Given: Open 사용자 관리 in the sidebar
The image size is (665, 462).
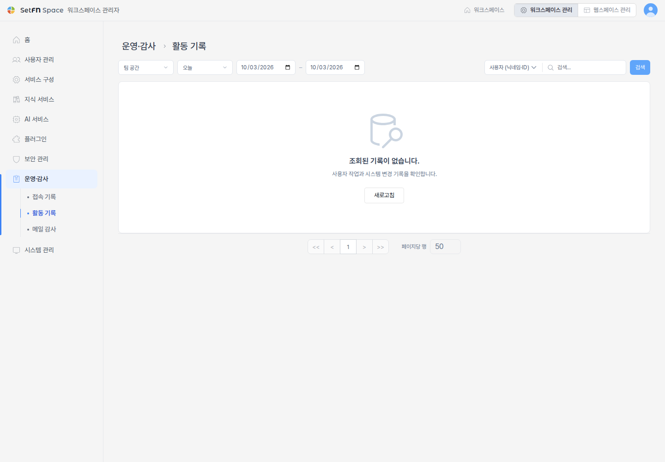Looking at the screenshot, I should 52,60.
